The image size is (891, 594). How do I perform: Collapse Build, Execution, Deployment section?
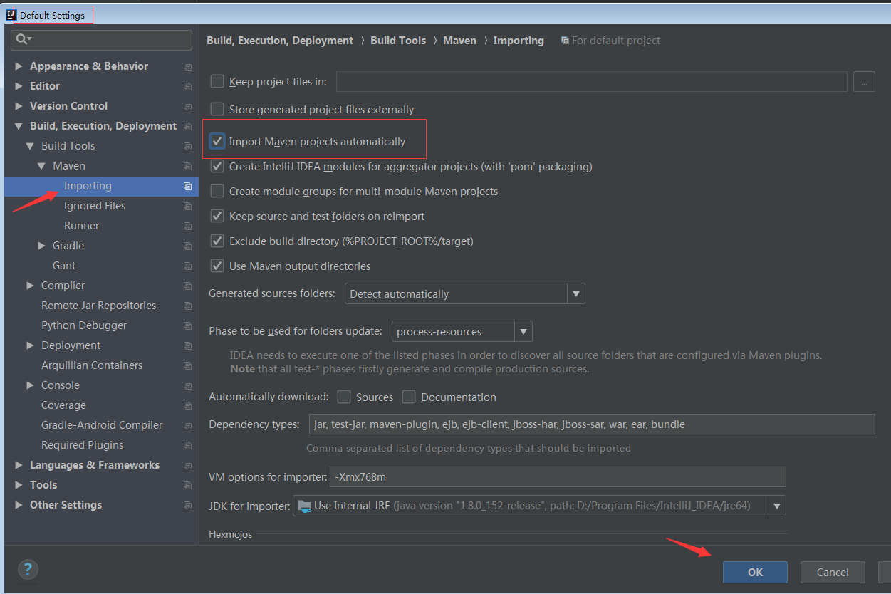19,126
